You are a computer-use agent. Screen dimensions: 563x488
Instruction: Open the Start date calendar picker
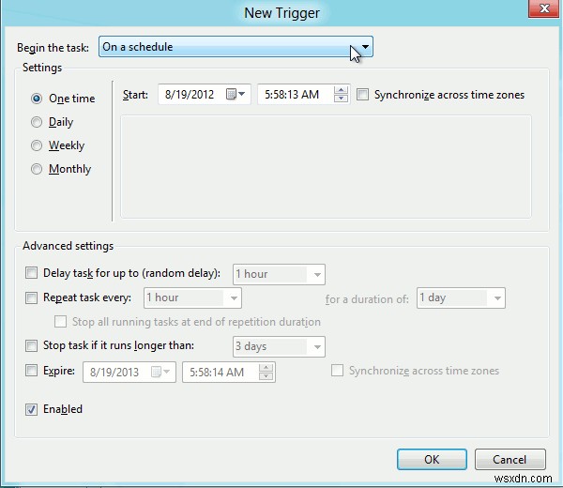pyautogui.click(x=236, y=95)
